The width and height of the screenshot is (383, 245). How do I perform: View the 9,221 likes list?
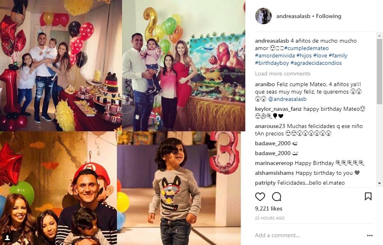(268, 208)
